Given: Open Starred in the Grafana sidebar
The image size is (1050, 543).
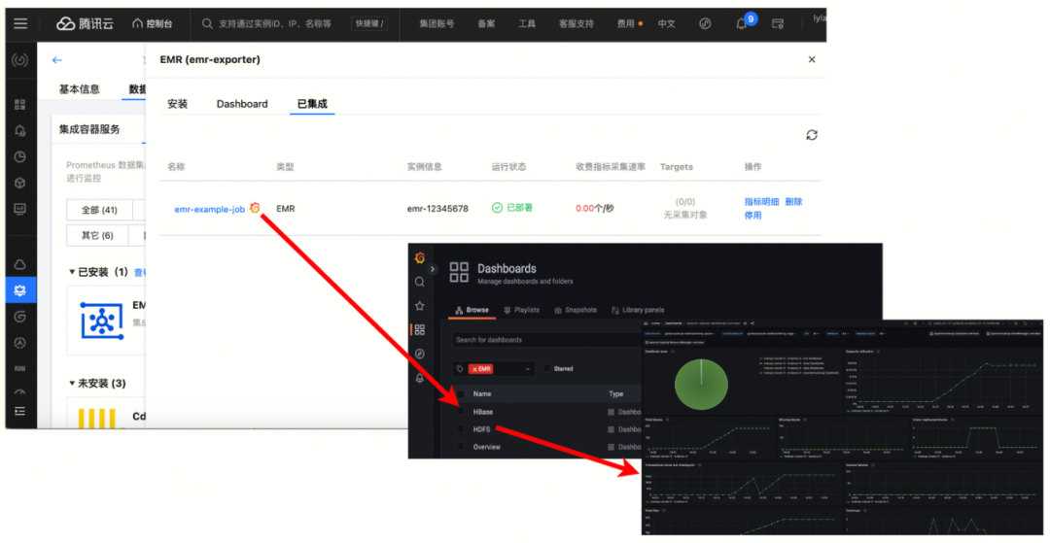Looking at the screenshot, I should pos(420,306).
